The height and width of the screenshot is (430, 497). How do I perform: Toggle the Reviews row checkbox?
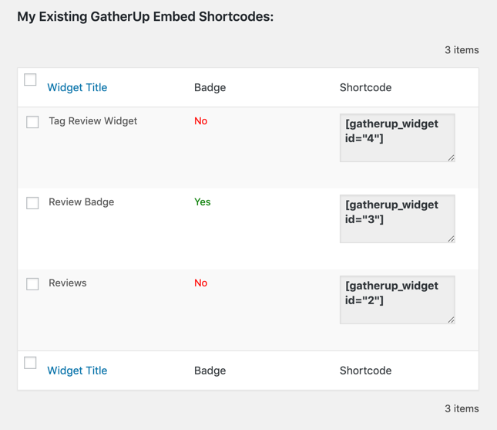[x=32, y=284]
